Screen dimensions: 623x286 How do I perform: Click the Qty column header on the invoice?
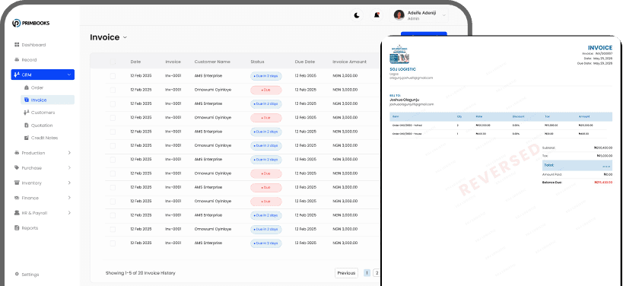click(459, 116)
